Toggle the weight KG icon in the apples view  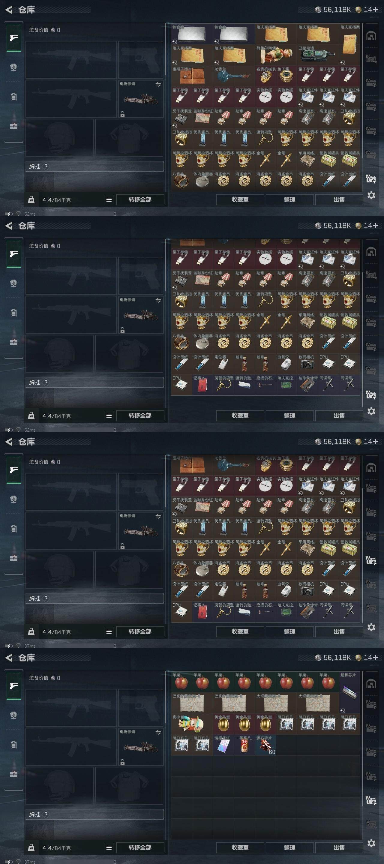[31, 847]
